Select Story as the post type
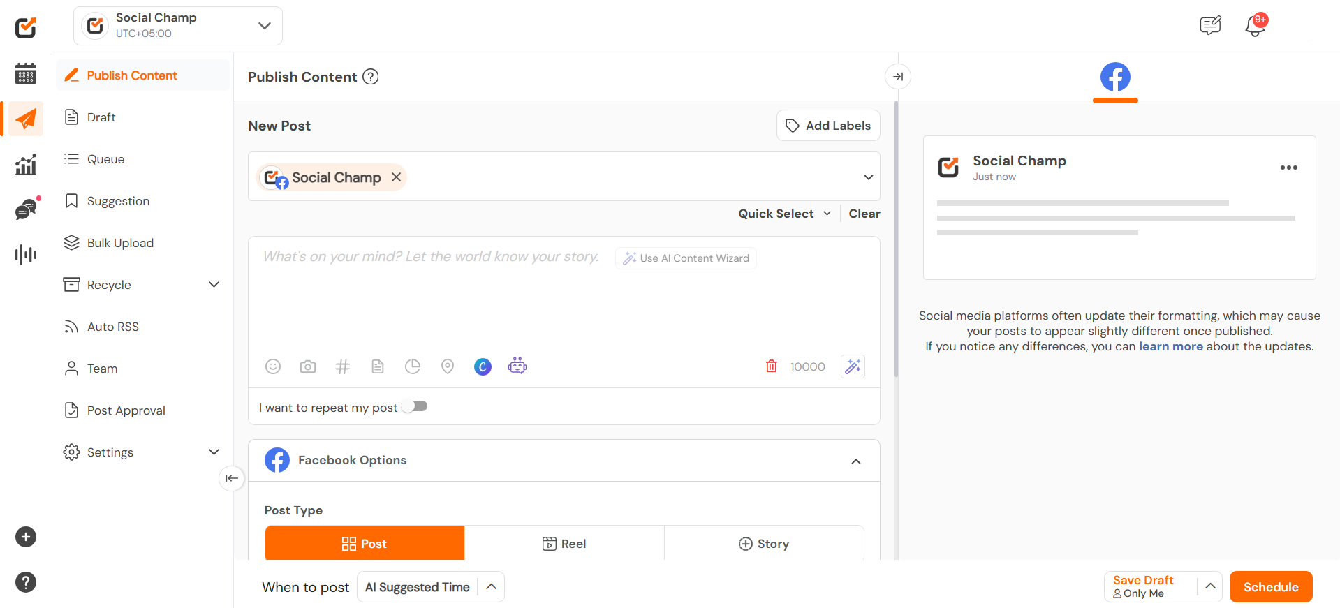 [764, 543]
